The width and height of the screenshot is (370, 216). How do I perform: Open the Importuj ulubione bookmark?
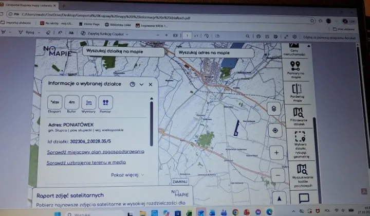(x=16, y=23)
